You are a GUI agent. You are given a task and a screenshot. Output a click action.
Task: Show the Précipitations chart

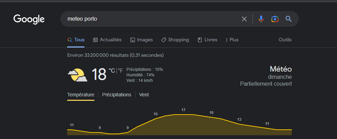tap(116, 95)
